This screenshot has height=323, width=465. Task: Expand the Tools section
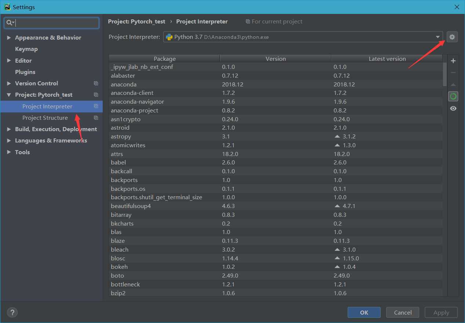(9, 152)
